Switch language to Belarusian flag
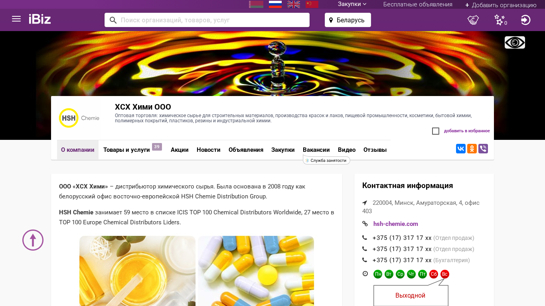Viewport: 545px width, 306px height. [x=256, y=4]
